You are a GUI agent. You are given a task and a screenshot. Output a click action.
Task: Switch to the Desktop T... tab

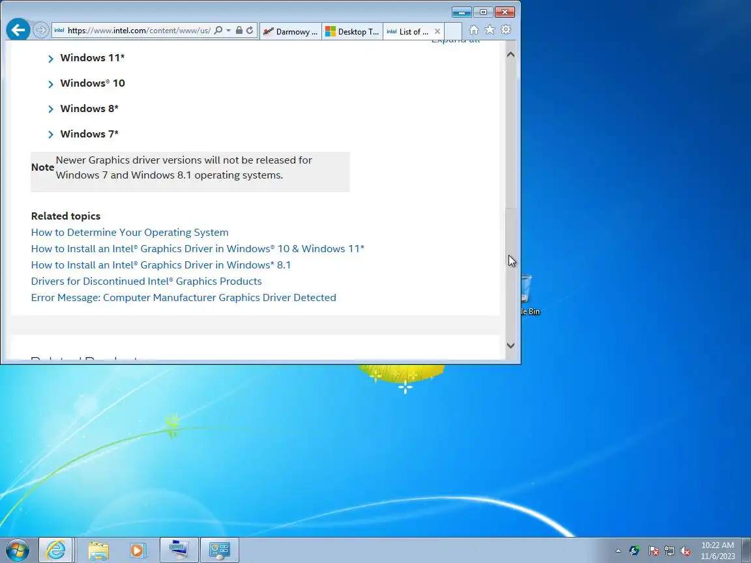(x=352, y=31)
